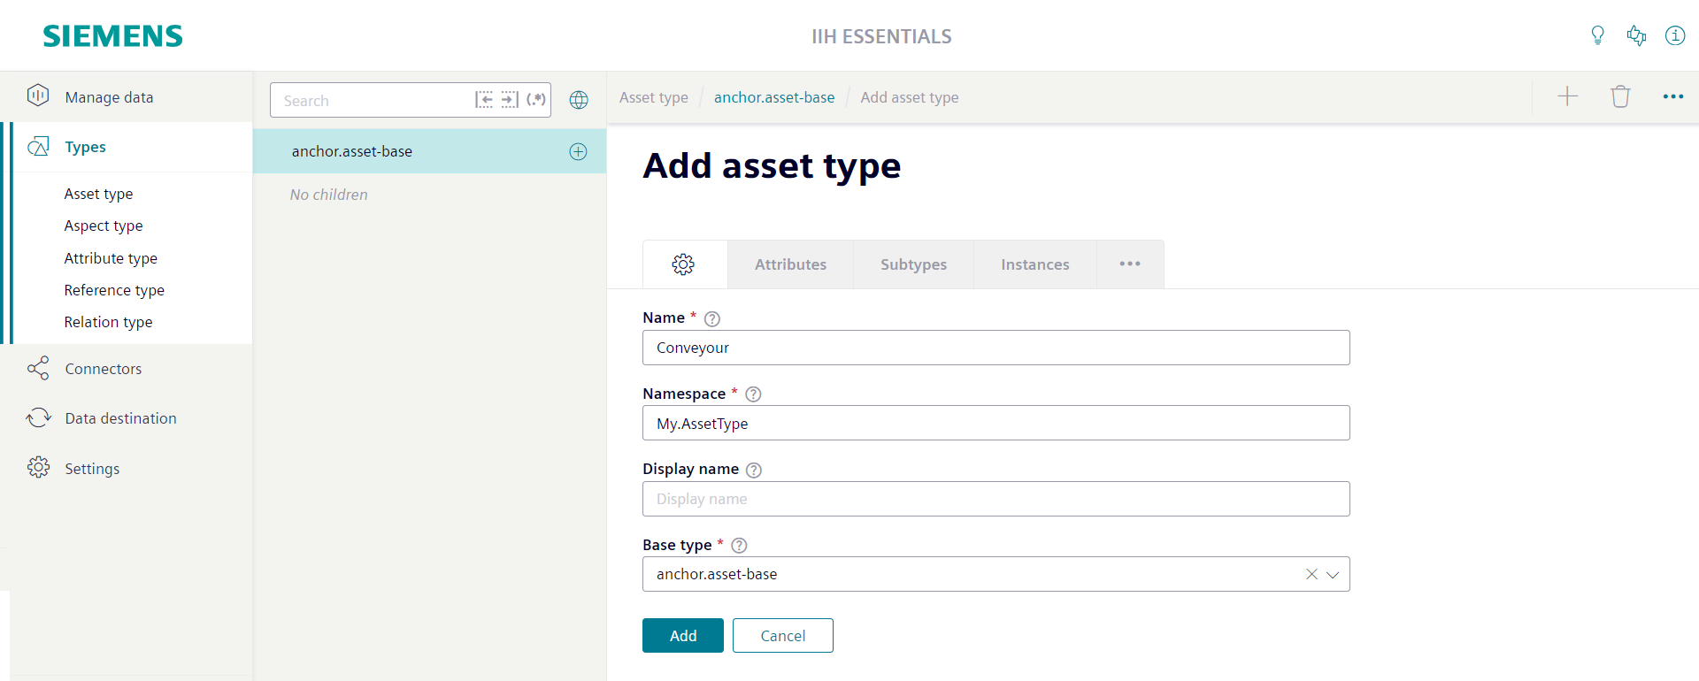Select Relation type in sidebar
1699x681 pixels.
[x=108, y=322]
